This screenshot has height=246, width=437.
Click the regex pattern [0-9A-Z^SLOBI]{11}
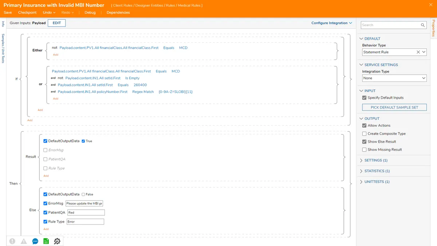(x=176, y=92)
